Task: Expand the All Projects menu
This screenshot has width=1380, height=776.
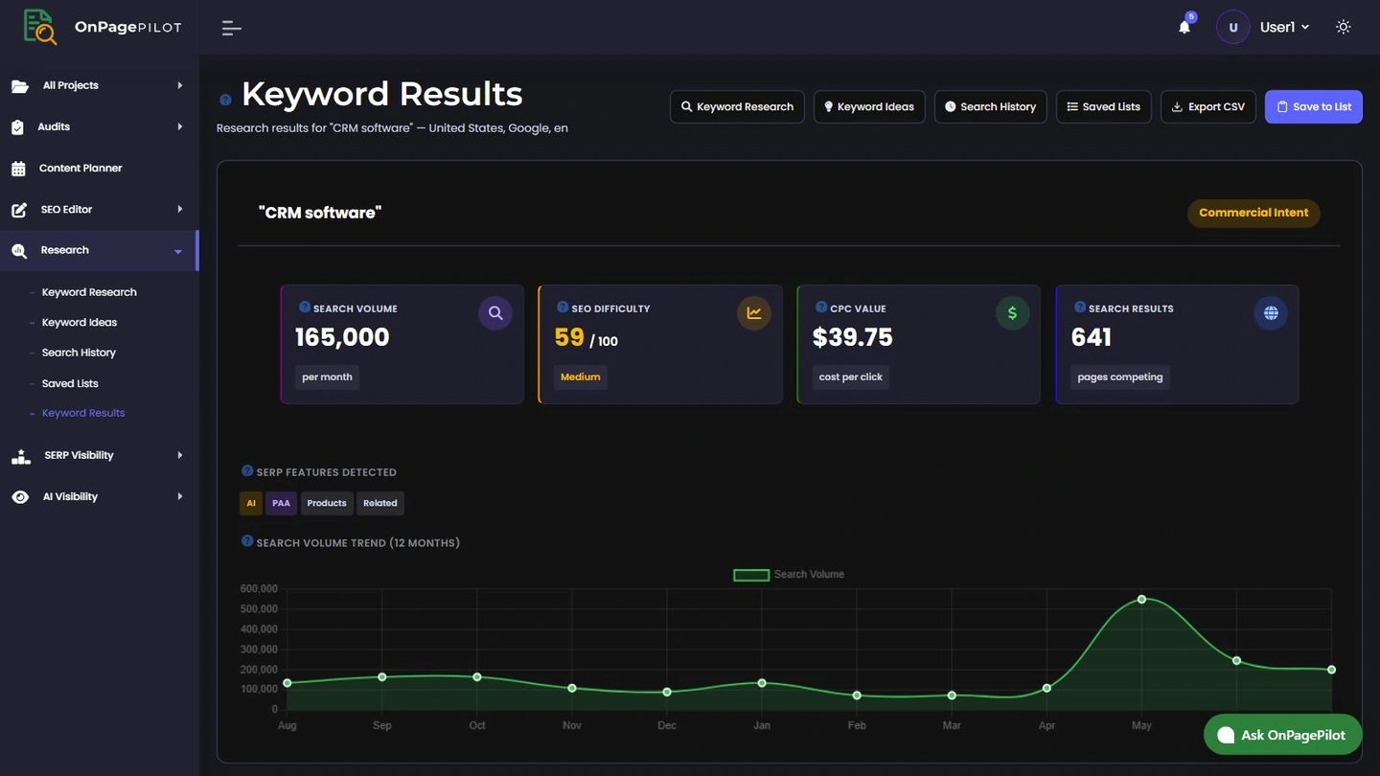Action: pos(100,85)
